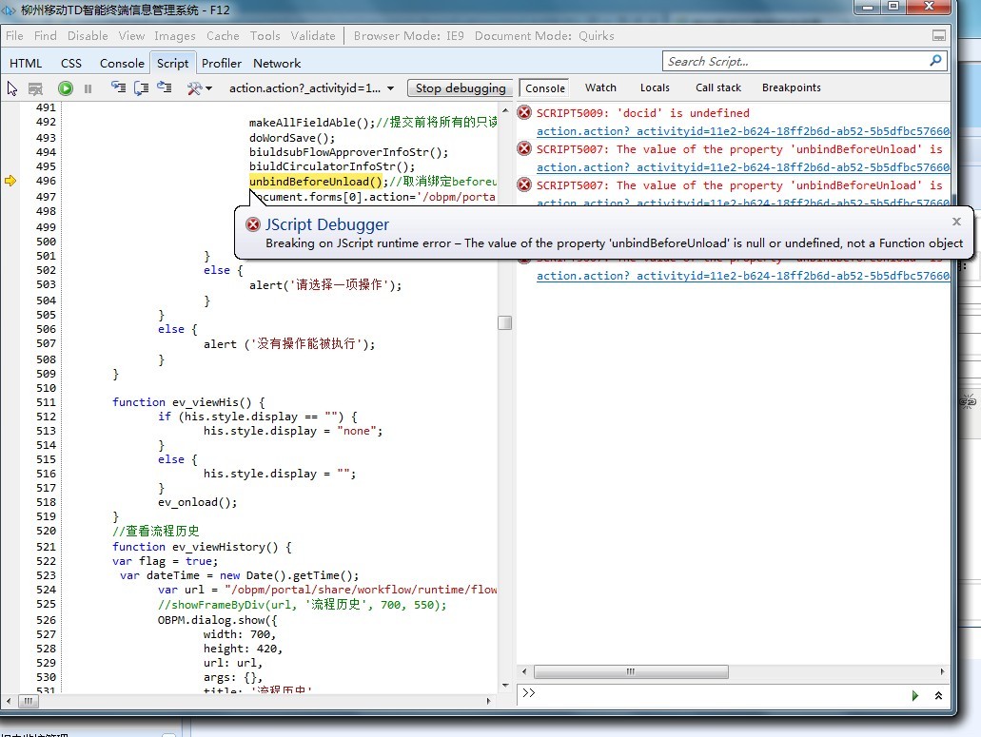Select element by click pointer tool
Viewport: 981px width, 737px height.
(x=11, y=88)
